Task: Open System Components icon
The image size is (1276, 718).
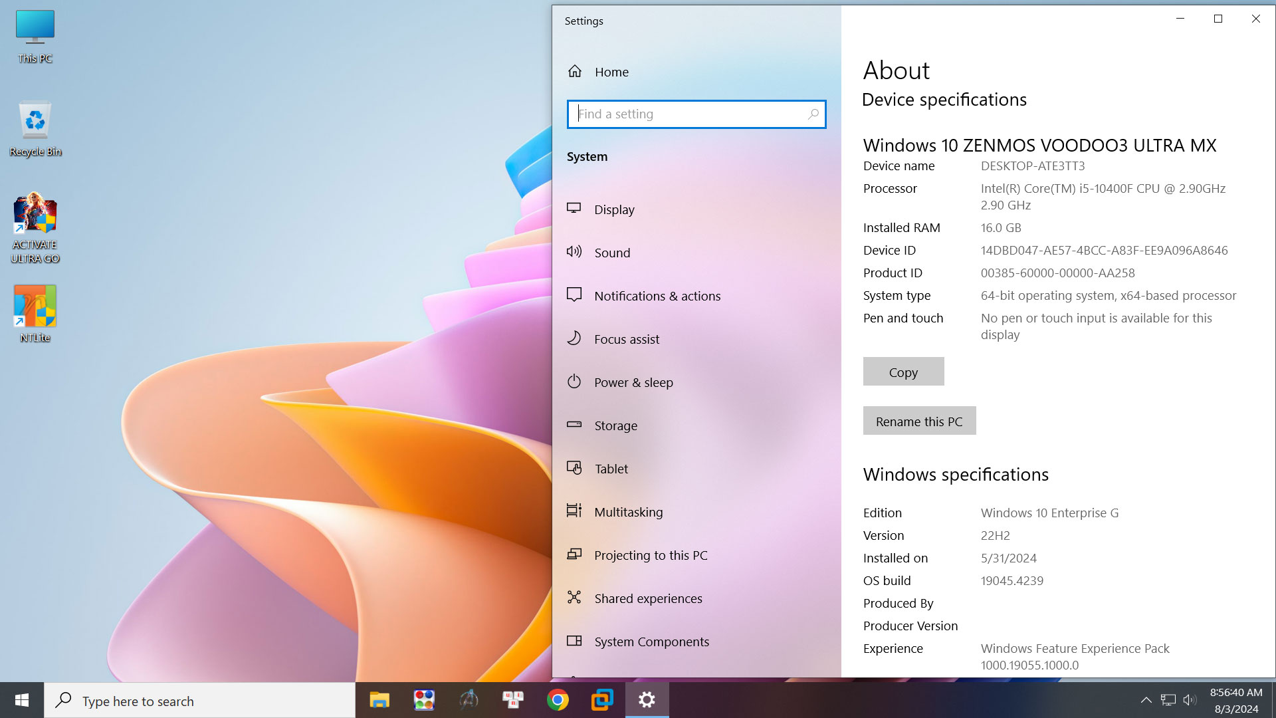Action: pos(574,641)
